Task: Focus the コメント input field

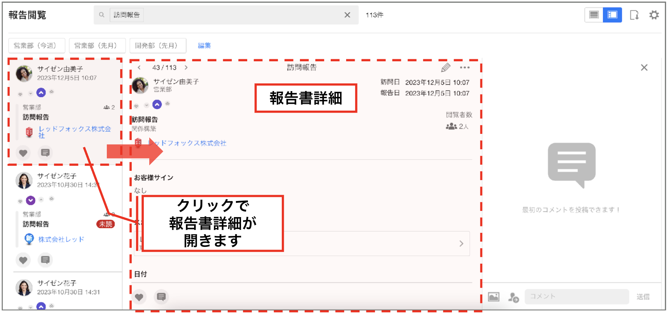Action: pos(577,297)
